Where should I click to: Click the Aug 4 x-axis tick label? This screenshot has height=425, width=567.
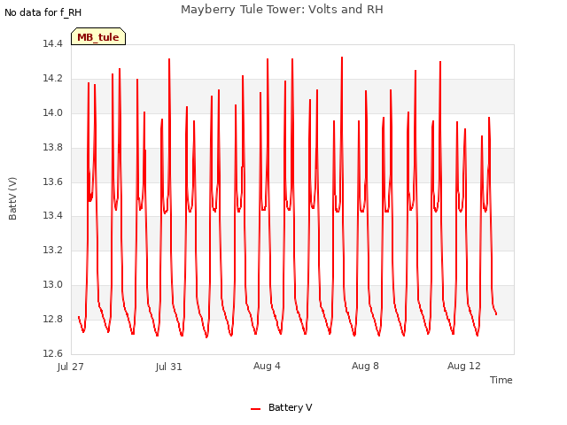[x=267, y=366]
